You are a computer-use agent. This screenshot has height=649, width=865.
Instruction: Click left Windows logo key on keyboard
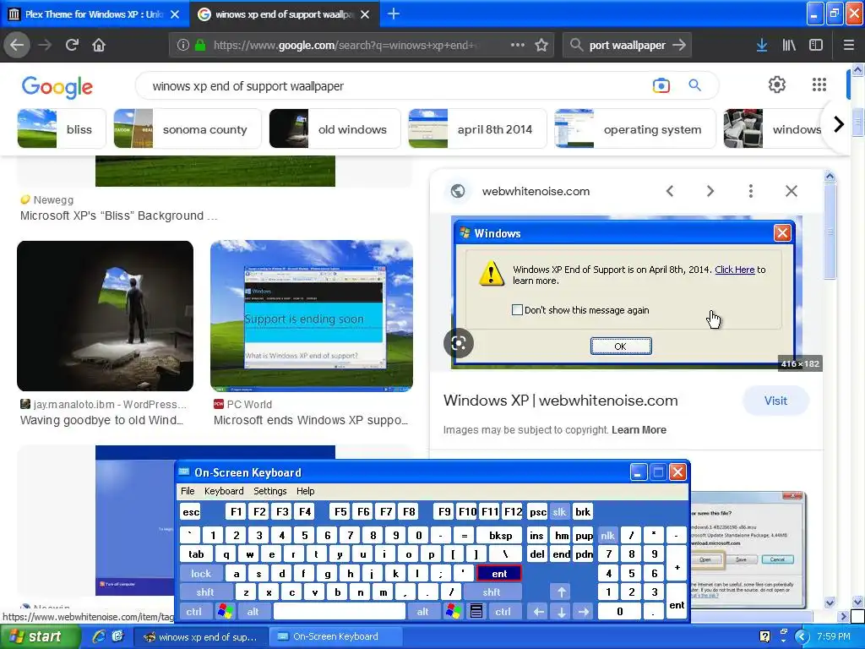tap(225, 612)
